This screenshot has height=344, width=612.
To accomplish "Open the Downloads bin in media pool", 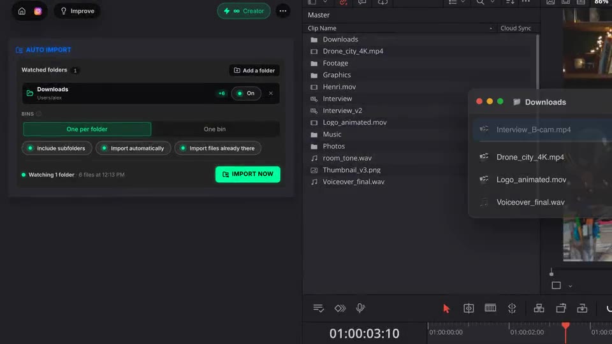I will pos(340,39).
